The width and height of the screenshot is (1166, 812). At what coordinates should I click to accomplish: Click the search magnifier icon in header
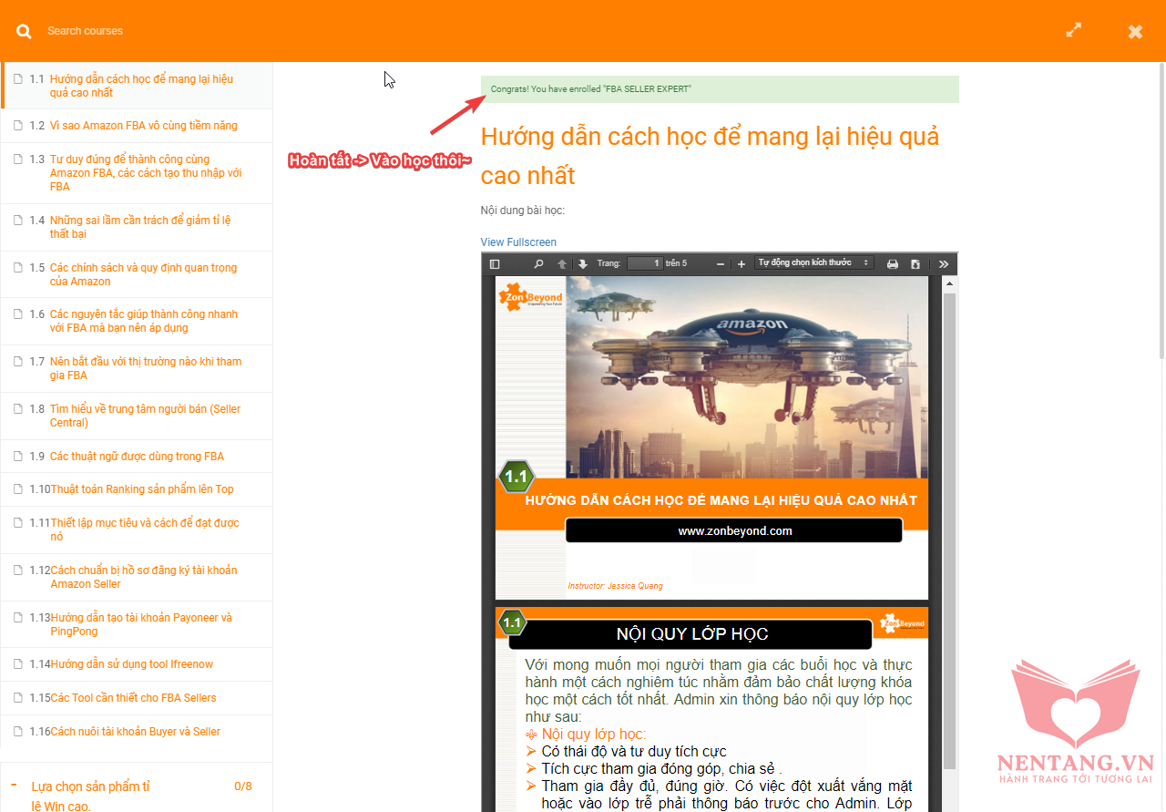[x=25, y=31]
